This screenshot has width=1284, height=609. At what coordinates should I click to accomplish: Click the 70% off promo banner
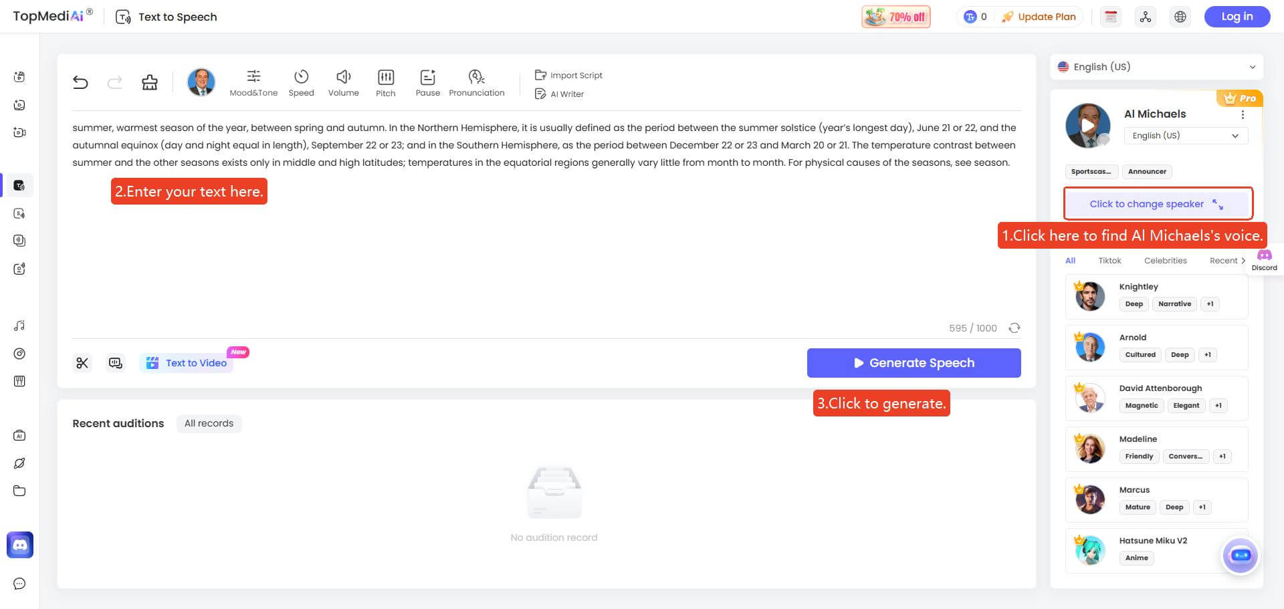click(x=896, y=17)
